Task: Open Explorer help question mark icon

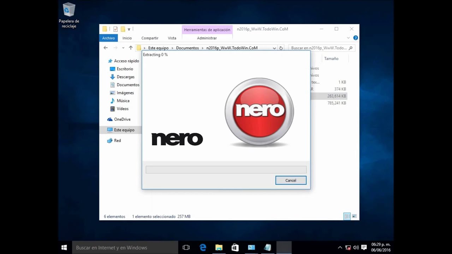Action: click(356, 38)
